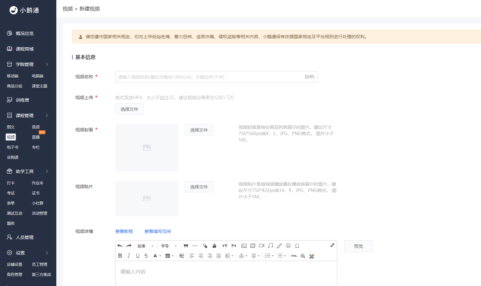
Task: Open the 段落 paragraph format dropdown
Action: pos(146,246)
